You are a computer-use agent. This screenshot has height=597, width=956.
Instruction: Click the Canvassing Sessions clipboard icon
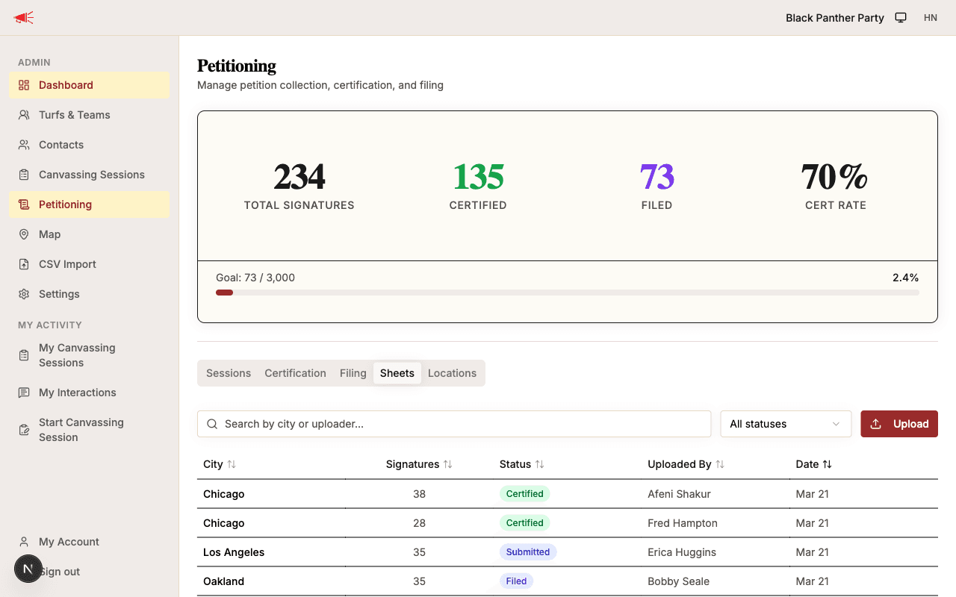click(x=24, y=175)
